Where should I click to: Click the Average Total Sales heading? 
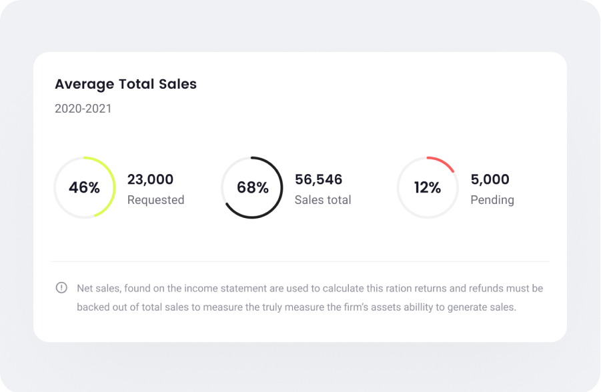(125, 84)
